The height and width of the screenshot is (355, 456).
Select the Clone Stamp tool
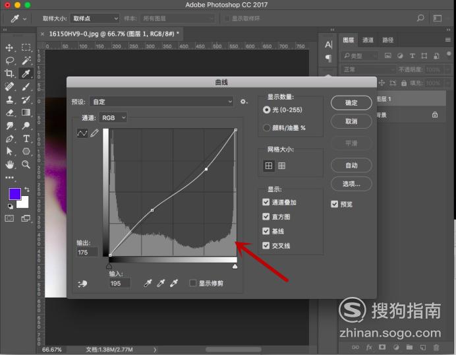9,100
